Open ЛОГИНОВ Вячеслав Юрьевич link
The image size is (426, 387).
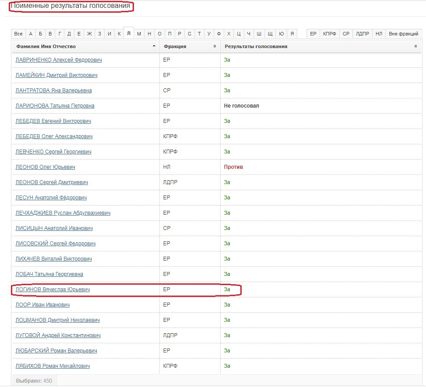pos(53,289)
